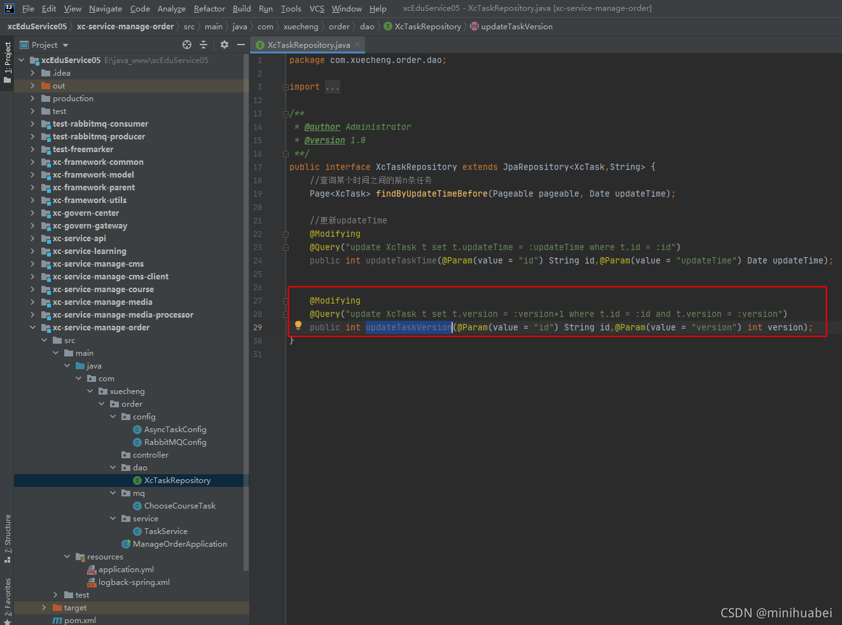Click line number 24 in gutter
842x625 pixels.
[258, 261]
